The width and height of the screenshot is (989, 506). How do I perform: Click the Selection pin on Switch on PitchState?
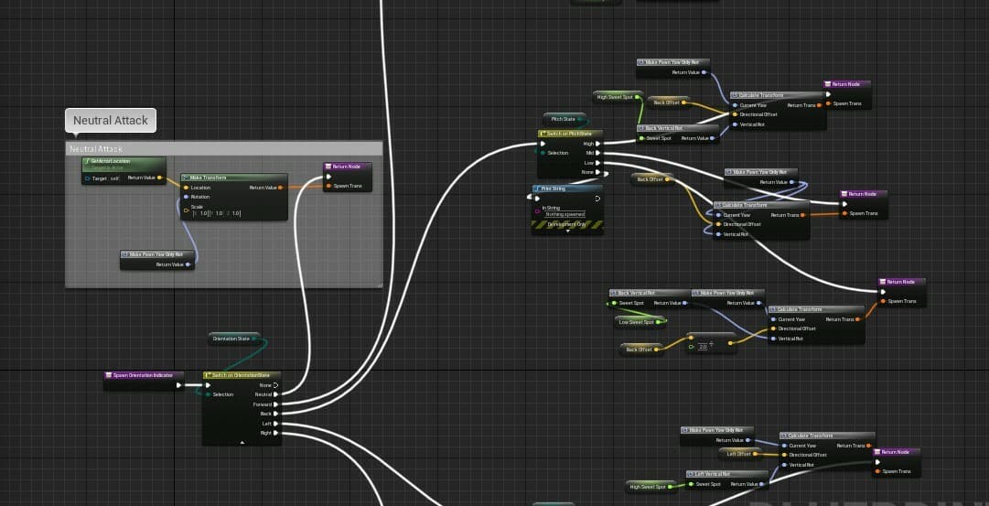543,153
